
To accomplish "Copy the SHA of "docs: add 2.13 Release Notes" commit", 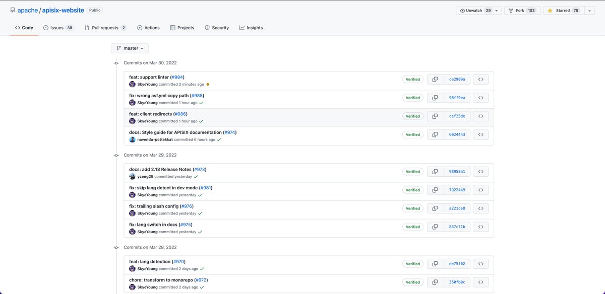I will [435, 171].
